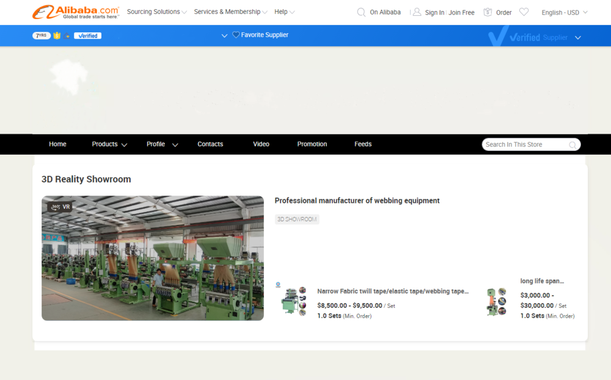Click the Alibaba.com logo
The width and height of the screenshot is (611, 380).
click(x=76, y=12)
